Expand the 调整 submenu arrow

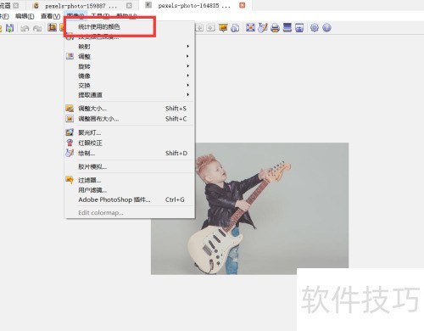tap(187, 56)
